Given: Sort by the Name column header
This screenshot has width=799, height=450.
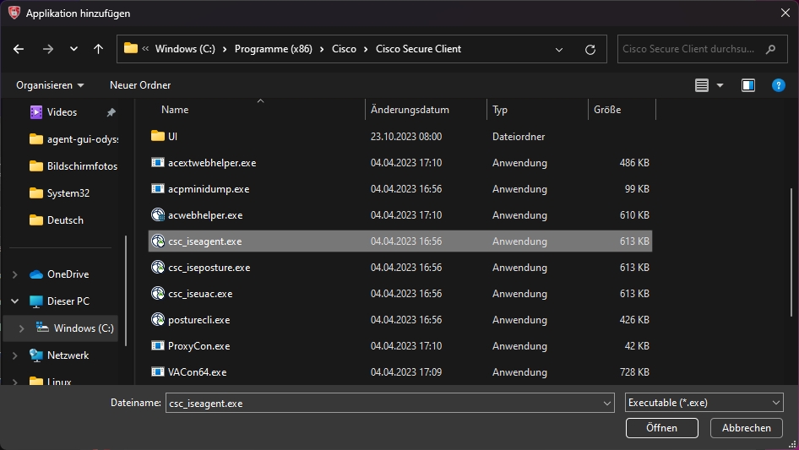Looking at the screenshot, I should [175, 110].
